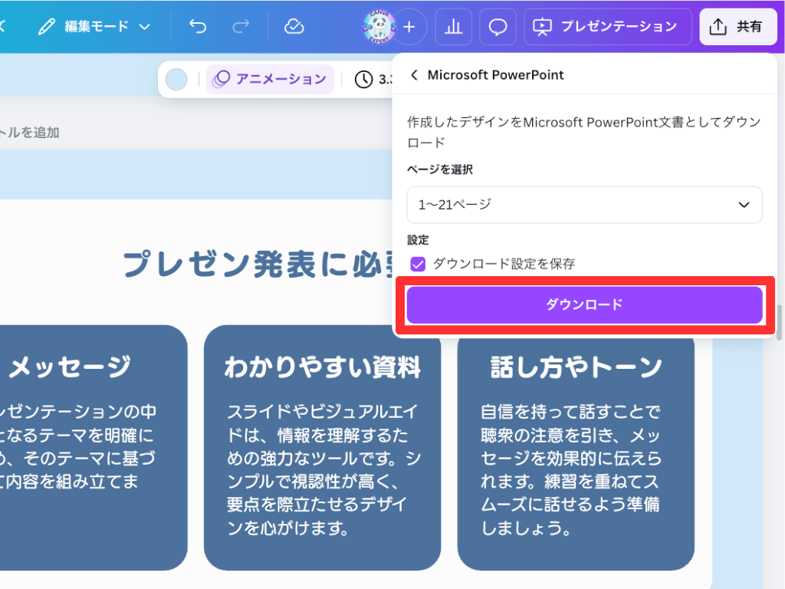This screenshot has height=589, width=785.
Task: Click the プレゼンテーション button
Action: [607, 27]
